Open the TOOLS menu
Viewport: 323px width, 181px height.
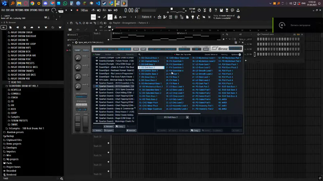(x=41, y=10)
